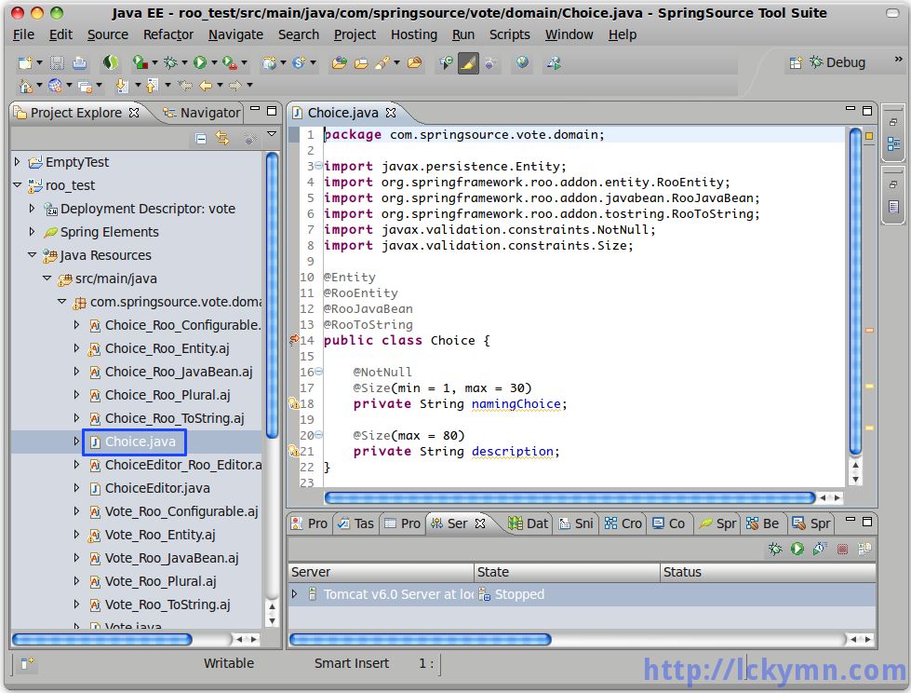
Task: Switch to the Sni (Snippets) tab
Action: tap(576, 523)
